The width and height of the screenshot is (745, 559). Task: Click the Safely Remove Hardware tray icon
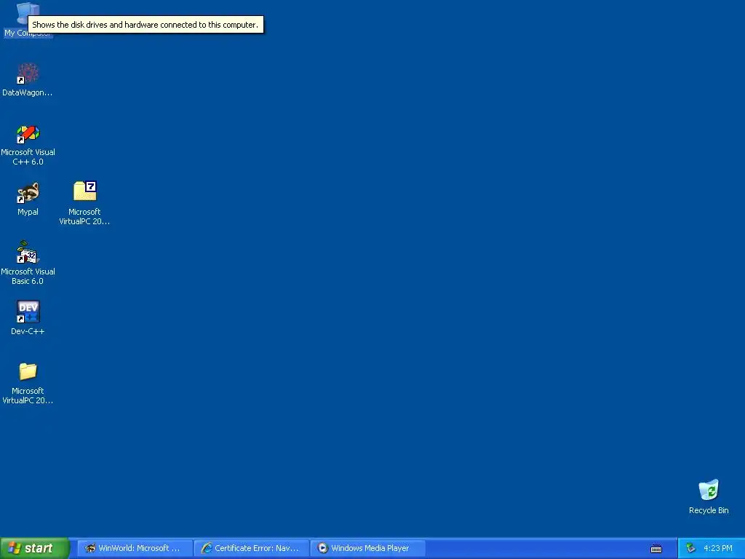690,548
